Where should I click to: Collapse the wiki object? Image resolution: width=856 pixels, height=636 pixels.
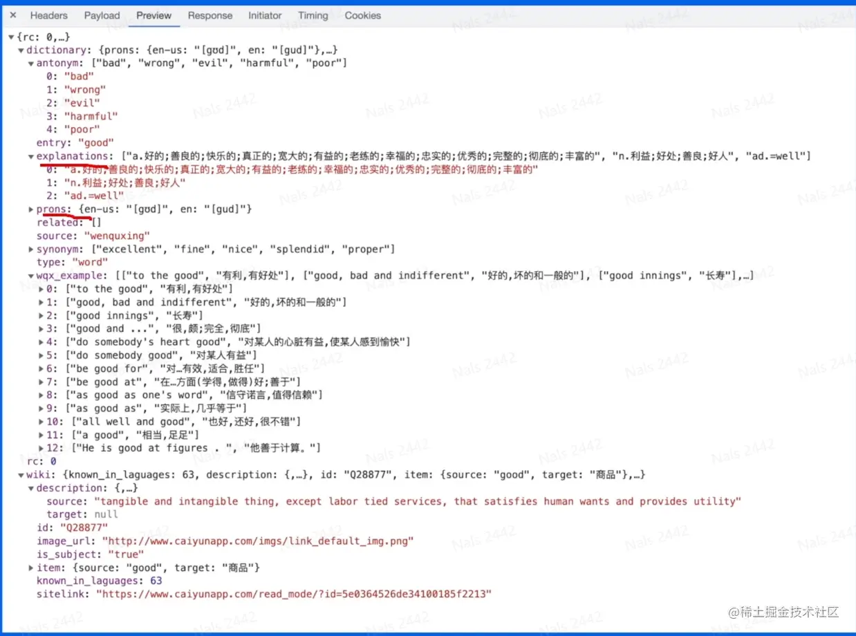[x=21, y=475]
